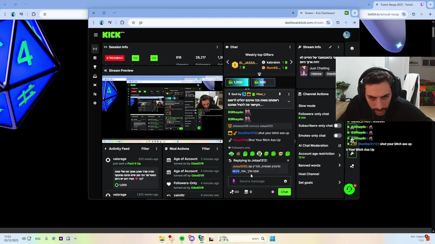Expand the pinned message with its chevron
The width and height of the screenshot is (435, 244).
289,101
